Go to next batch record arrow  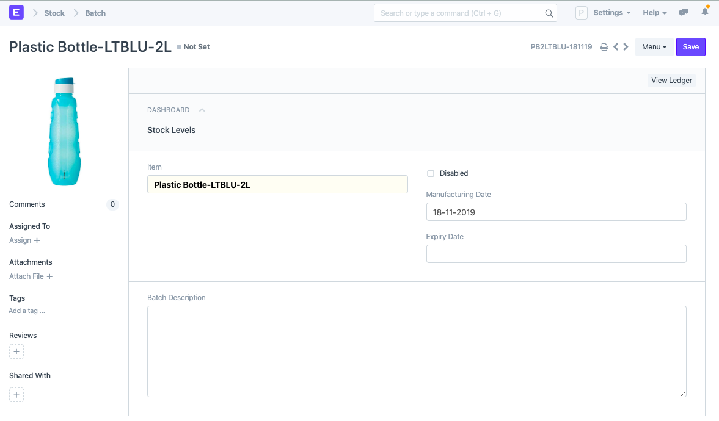pos(626,47)
